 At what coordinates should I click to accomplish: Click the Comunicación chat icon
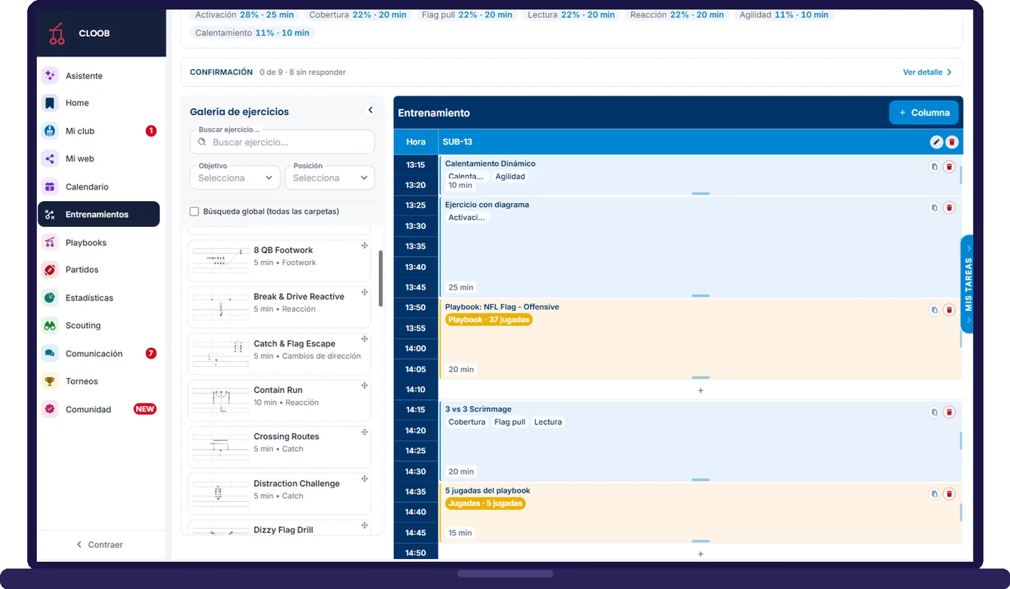click(50, 354)
